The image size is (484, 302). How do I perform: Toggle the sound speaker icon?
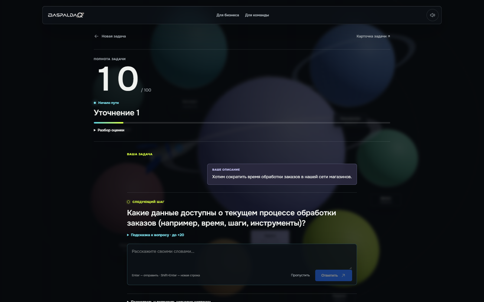pos(432,15)
